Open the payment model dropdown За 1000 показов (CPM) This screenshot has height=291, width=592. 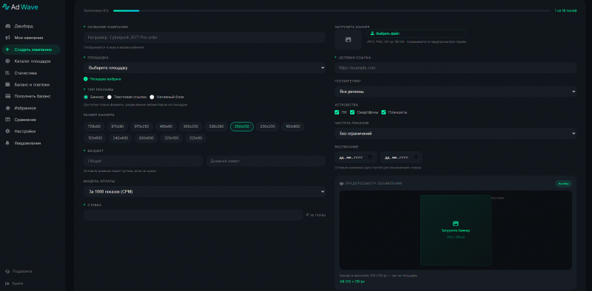(x=204, y=191)
